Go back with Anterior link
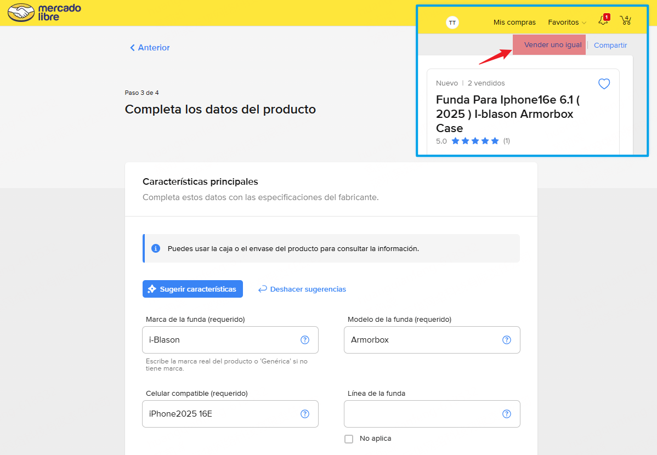This screenshot has width=657, height=455. 150,48
